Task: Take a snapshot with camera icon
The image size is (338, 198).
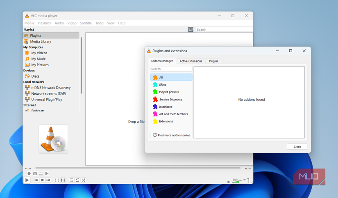Action: point(35,174)
